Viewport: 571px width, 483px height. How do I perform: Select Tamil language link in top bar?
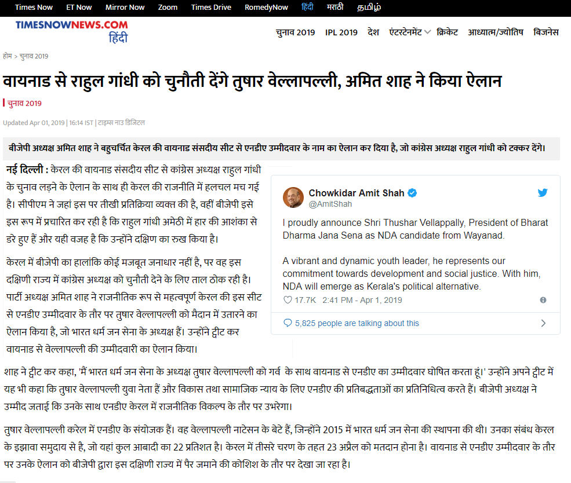pyautogui.click(x=369, y=8)
